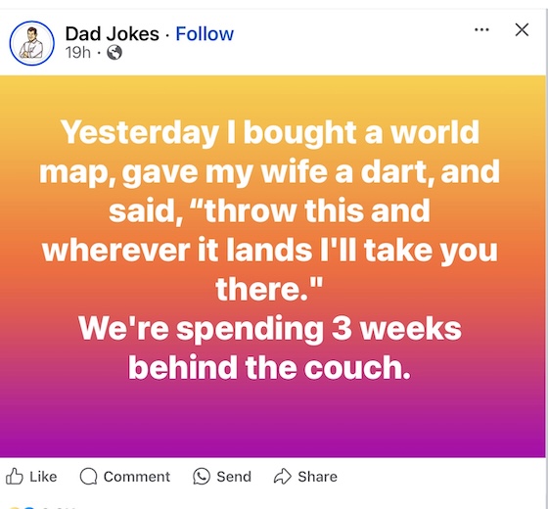Click the Comment speech bubble icon
This screenshot has width=548, height=509.
(x=88, y=476)
